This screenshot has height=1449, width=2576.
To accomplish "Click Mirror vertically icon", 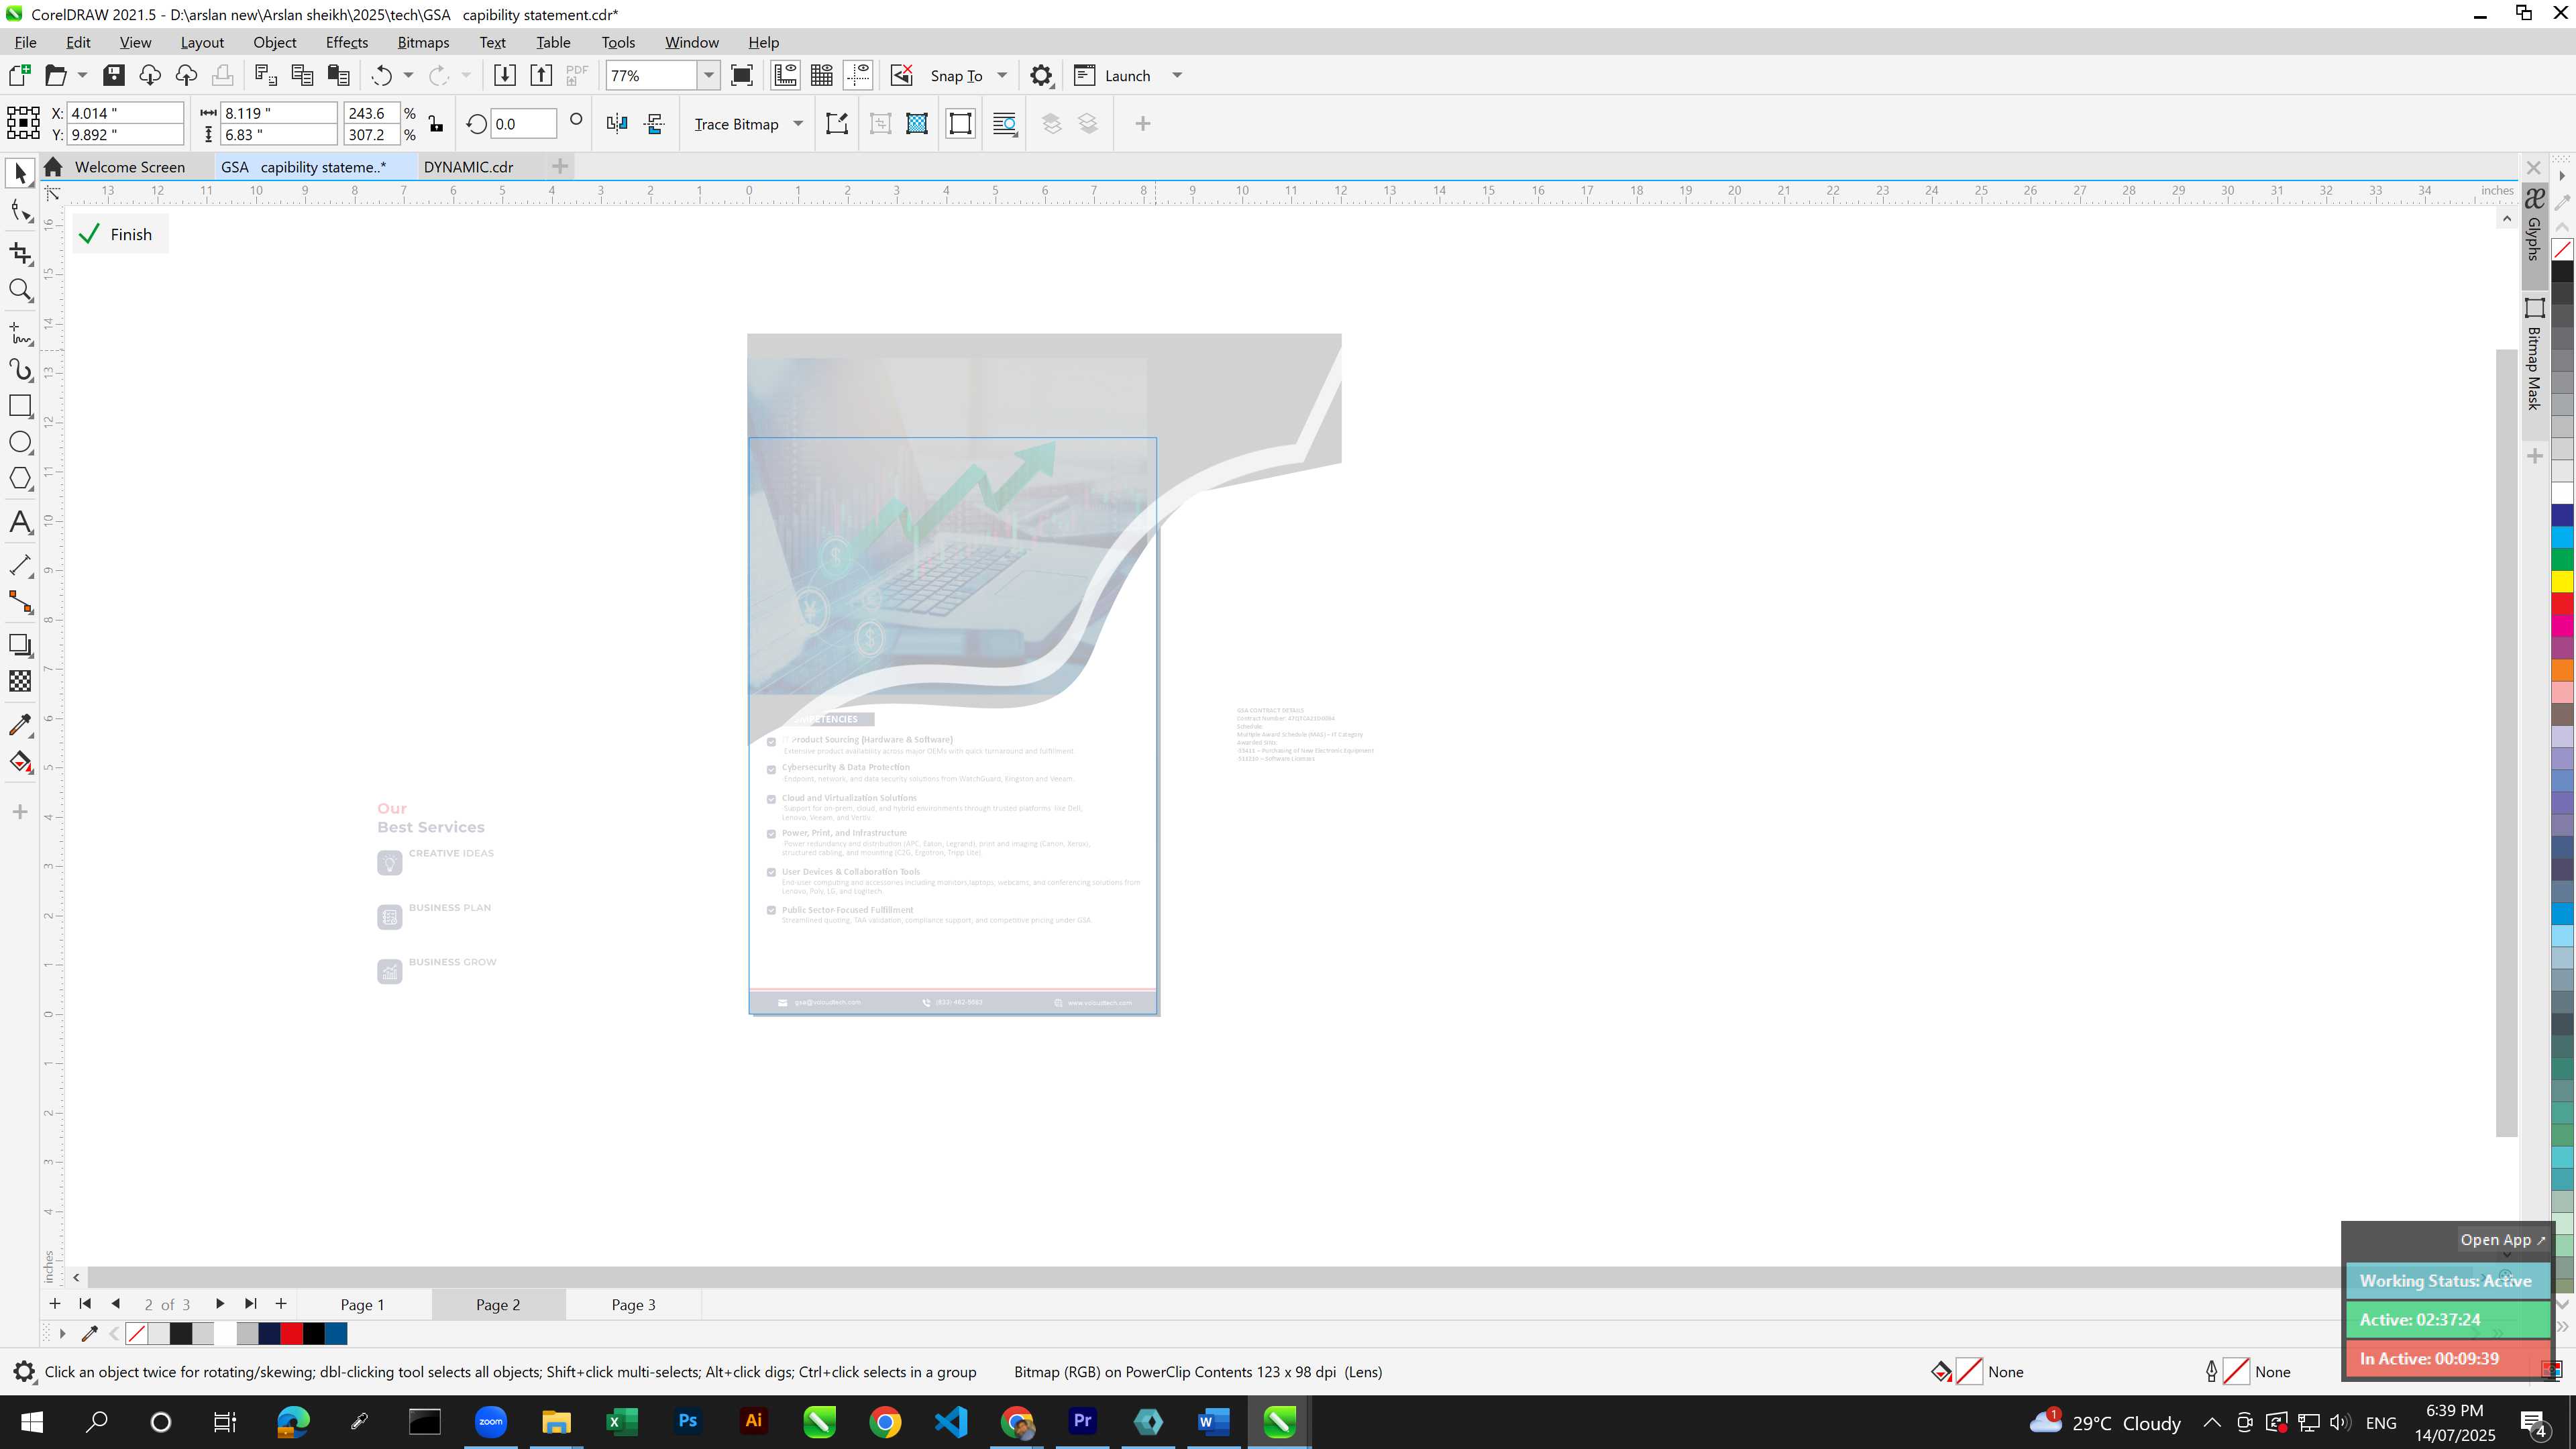I will (655, 123).
